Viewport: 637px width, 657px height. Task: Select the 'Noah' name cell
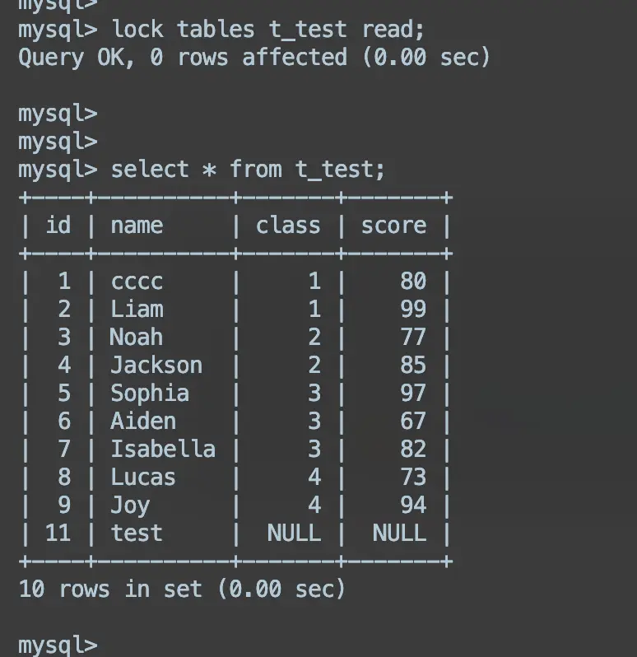pyautogui.click(x=137, y=338)
